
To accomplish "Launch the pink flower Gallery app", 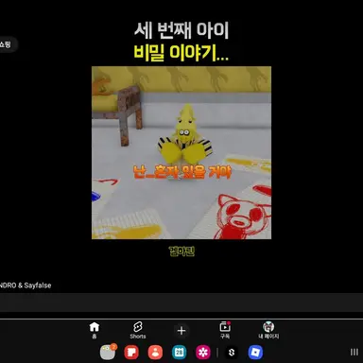I will pos(203,353).
